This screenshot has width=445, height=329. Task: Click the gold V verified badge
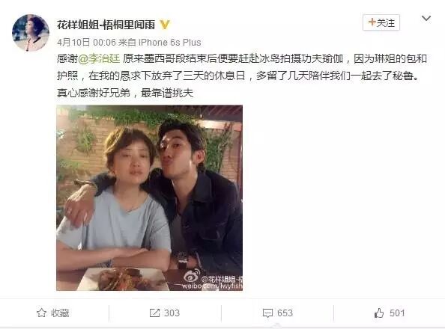click(x=165, y=25)
